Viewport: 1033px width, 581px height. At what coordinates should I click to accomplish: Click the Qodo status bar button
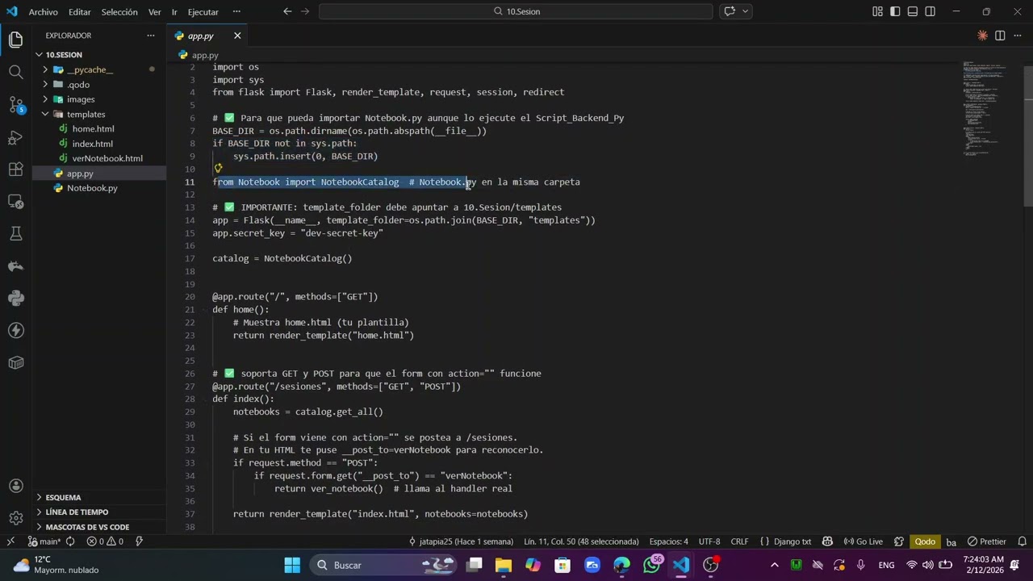pos(925,541)
